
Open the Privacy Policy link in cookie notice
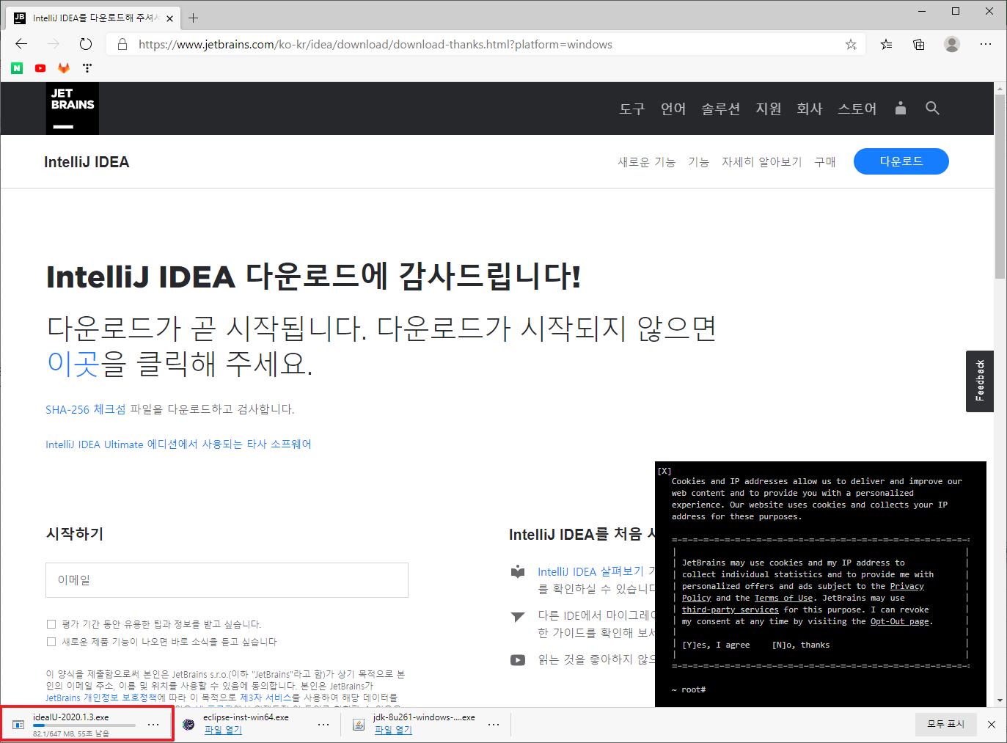907,587
